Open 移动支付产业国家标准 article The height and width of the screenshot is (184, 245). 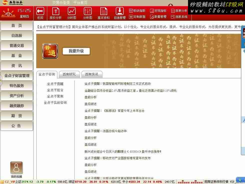pos(117,158)
